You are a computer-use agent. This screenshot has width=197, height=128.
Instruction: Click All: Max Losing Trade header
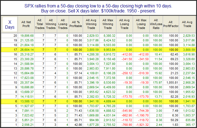141,24
